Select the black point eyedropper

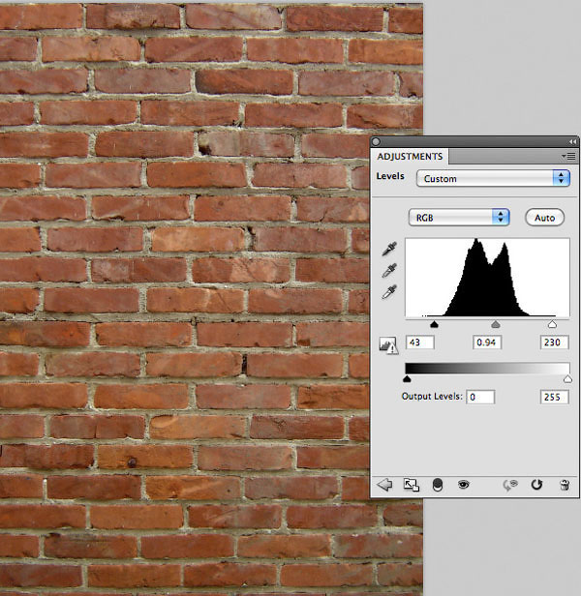389,249
